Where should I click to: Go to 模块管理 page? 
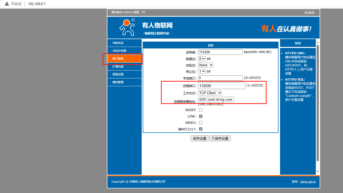(x=124, y=82)
